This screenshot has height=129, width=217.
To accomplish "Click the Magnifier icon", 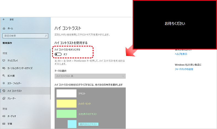I will click(4, 76).
